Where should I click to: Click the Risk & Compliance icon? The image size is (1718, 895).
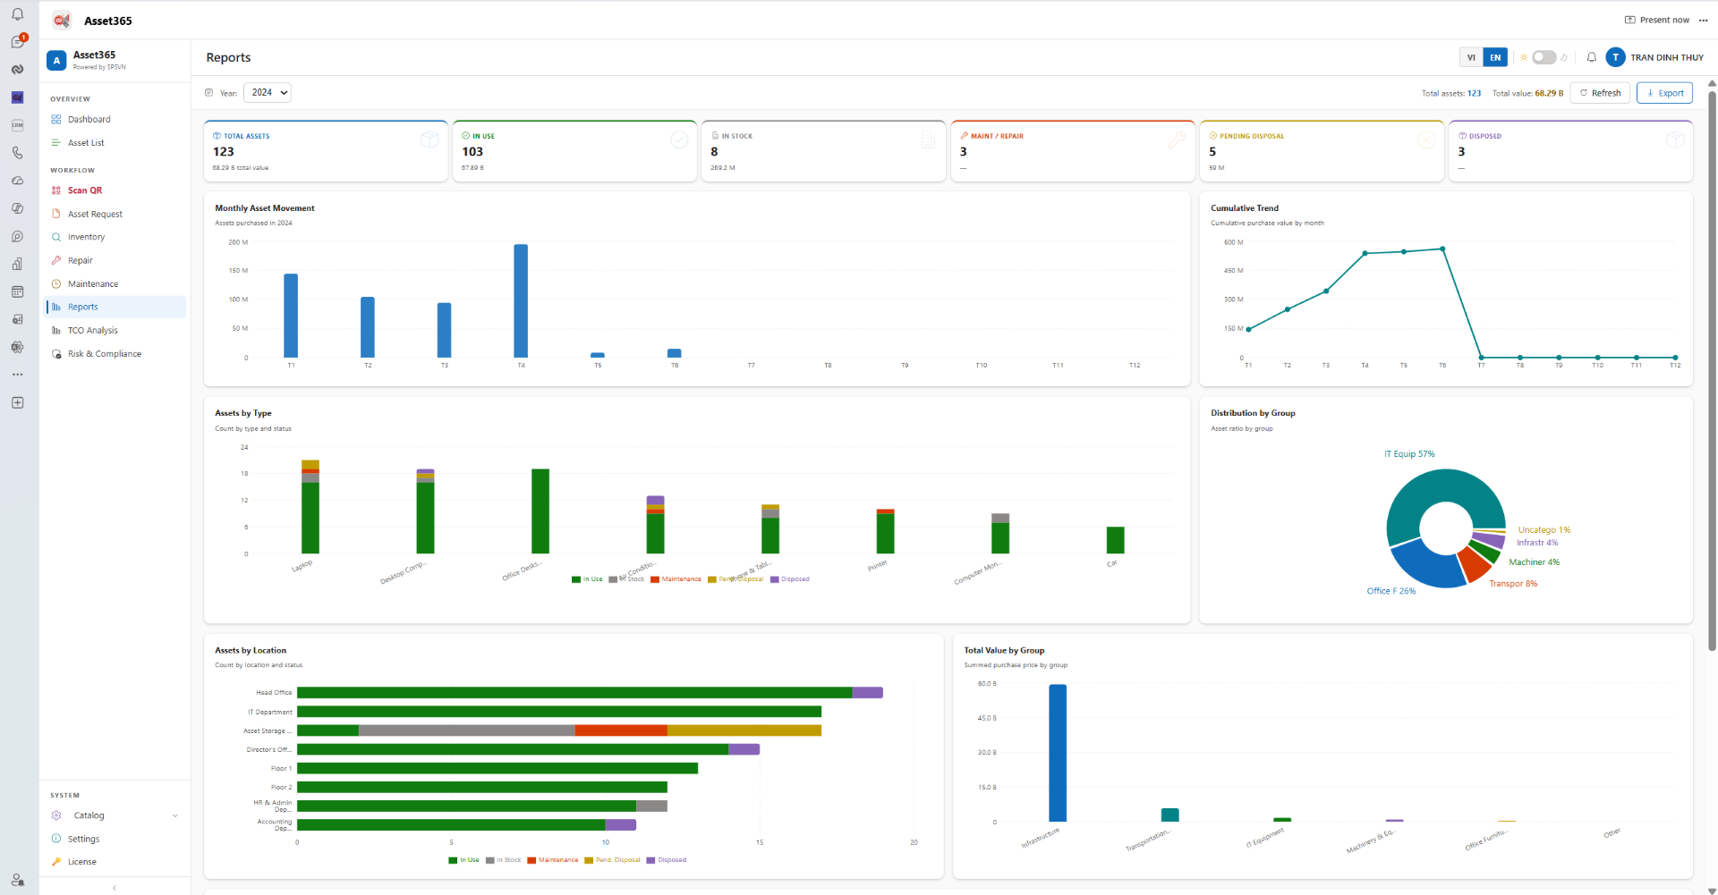click(56, 354)
